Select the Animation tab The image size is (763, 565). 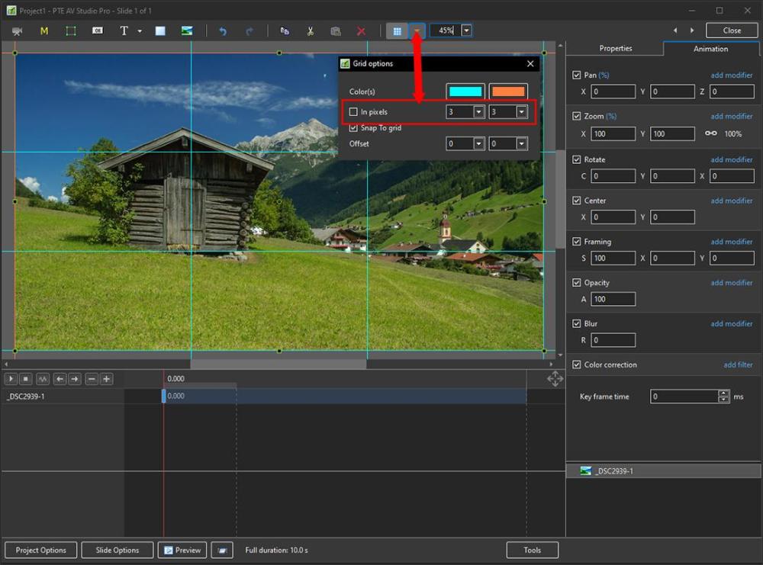(710, 49)
